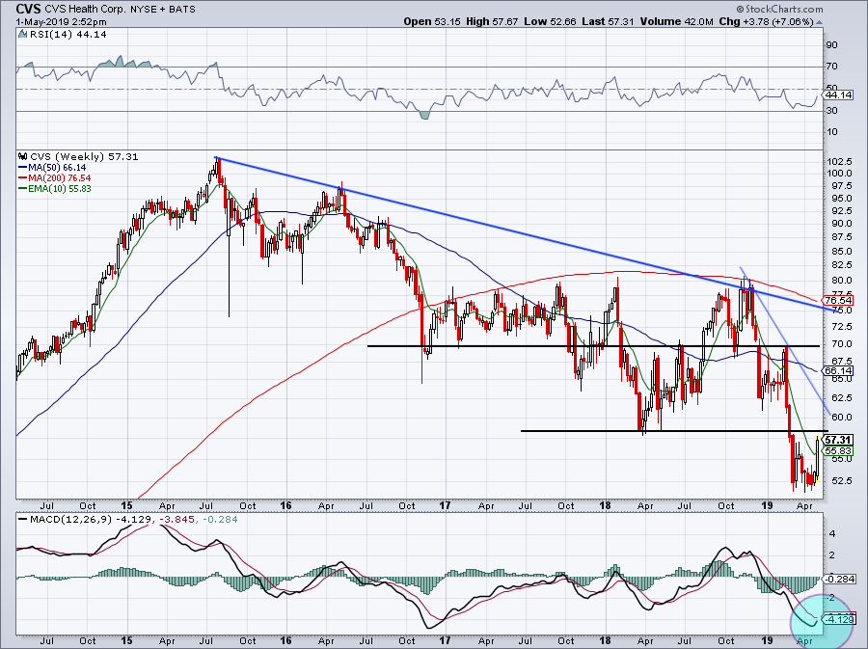Click the 'Open 53.15' quote value
The height and width of the screenshot is (649, 868).
[432, 21]
